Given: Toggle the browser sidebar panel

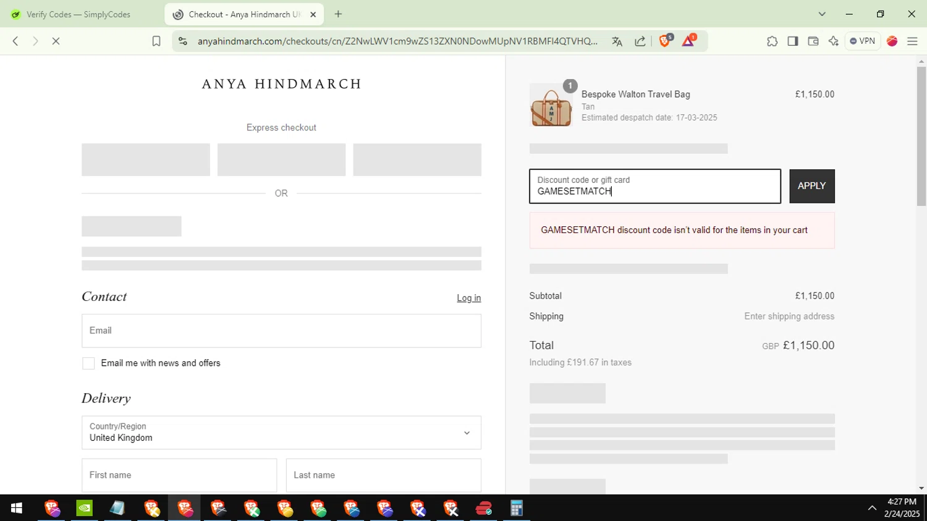Looking at the screenshot, I should [792, 41].
